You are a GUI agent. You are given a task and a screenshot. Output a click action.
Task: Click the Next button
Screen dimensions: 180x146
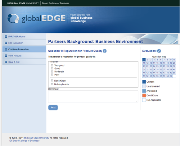53,108
